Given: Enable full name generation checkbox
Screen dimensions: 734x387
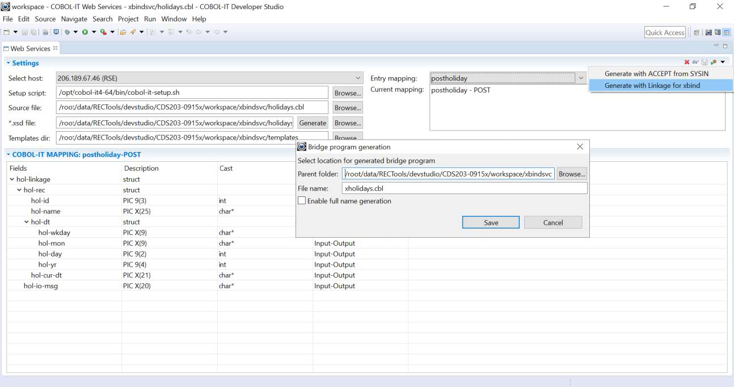Looking at the screenshot, I should point(302,200).
